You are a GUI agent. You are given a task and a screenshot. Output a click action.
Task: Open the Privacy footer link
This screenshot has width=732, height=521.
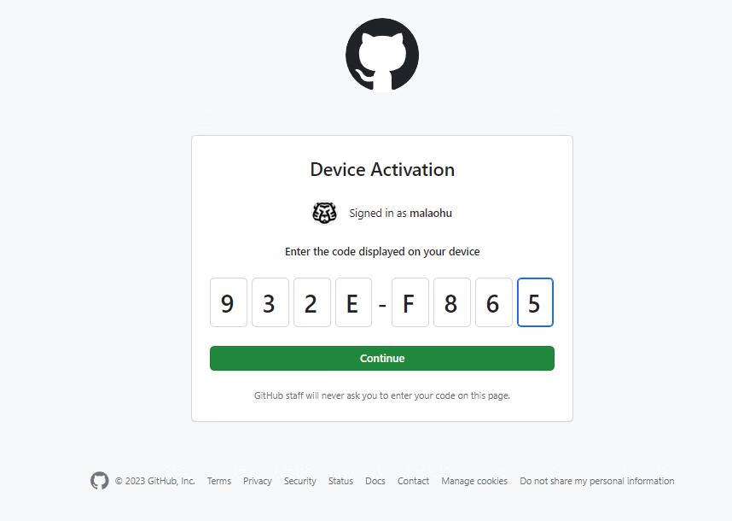tap(258, 481)
